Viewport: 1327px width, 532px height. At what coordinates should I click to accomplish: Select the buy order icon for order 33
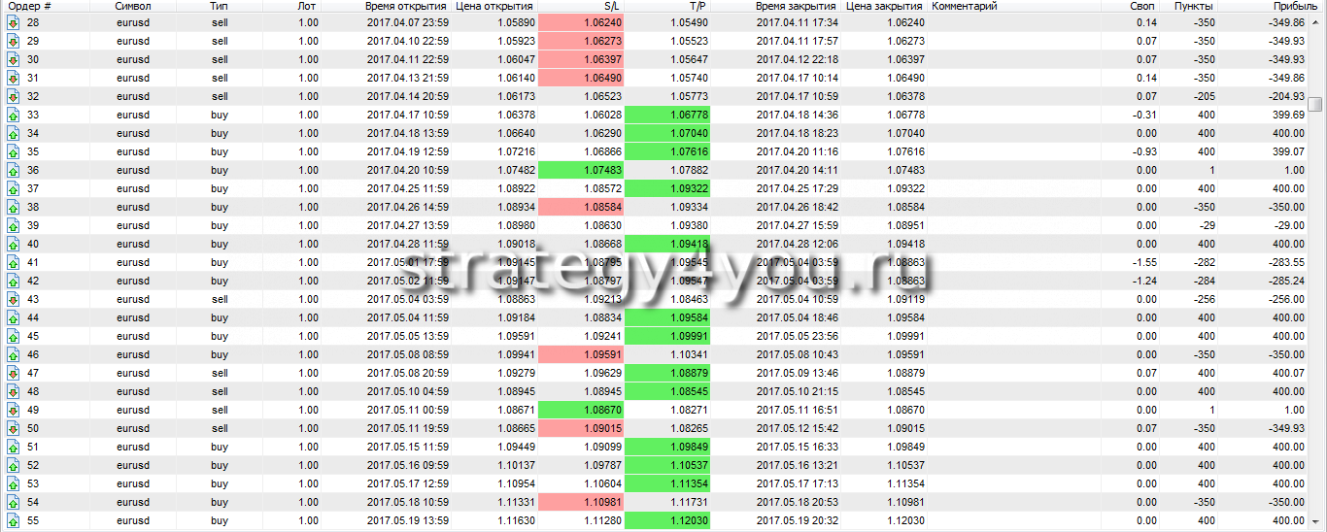[x=13, y=116]
